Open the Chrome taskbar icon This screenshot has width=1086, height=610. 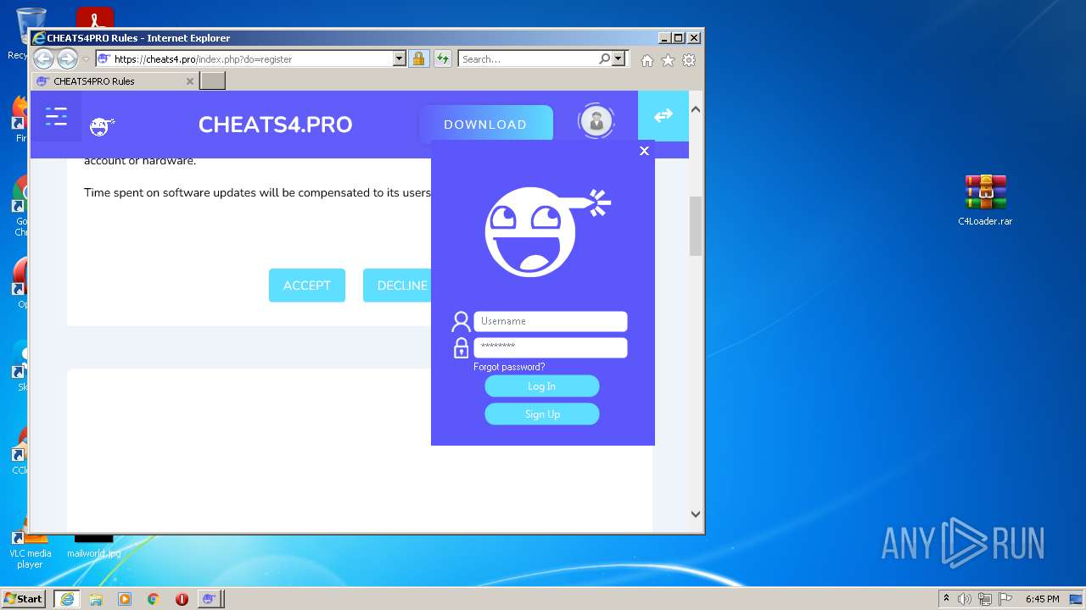(154, 599)
